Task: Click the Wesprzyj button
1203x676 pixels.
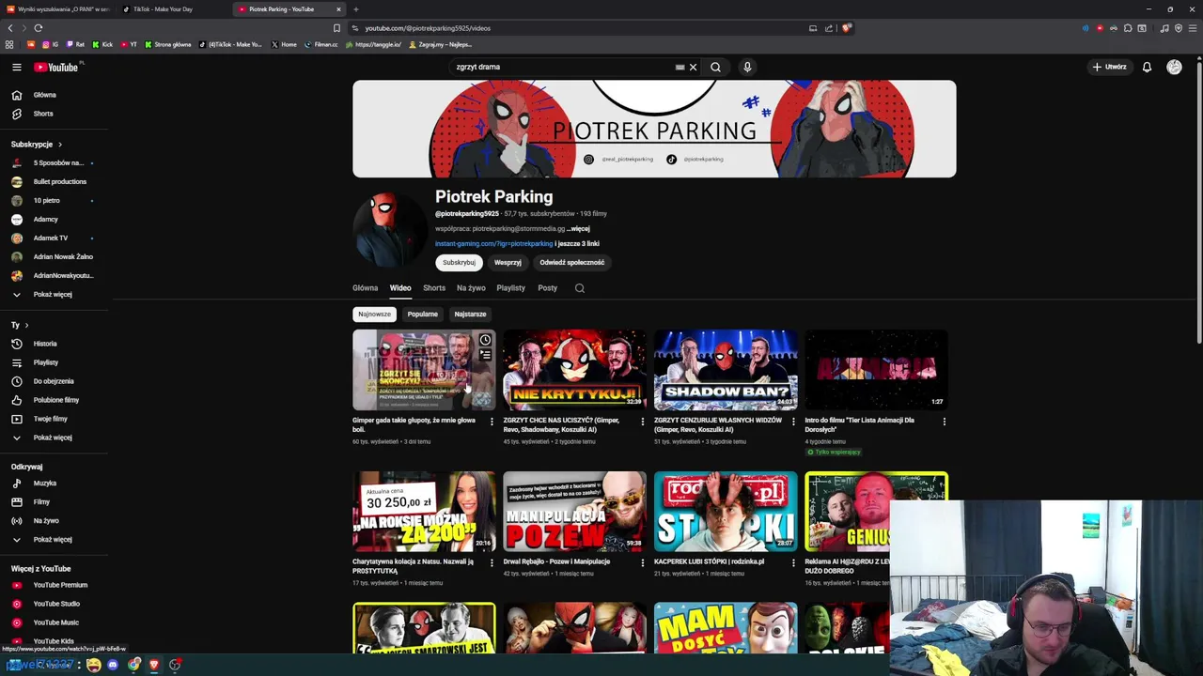Action: pyautogui.click(x=508, y=263)
